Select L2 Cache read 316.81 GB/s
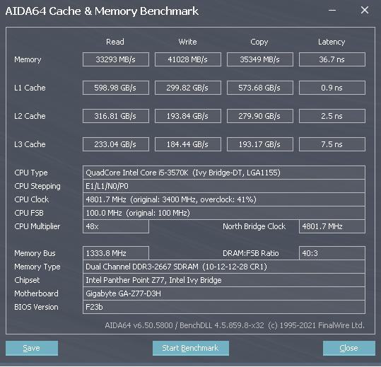 (116, 116)
